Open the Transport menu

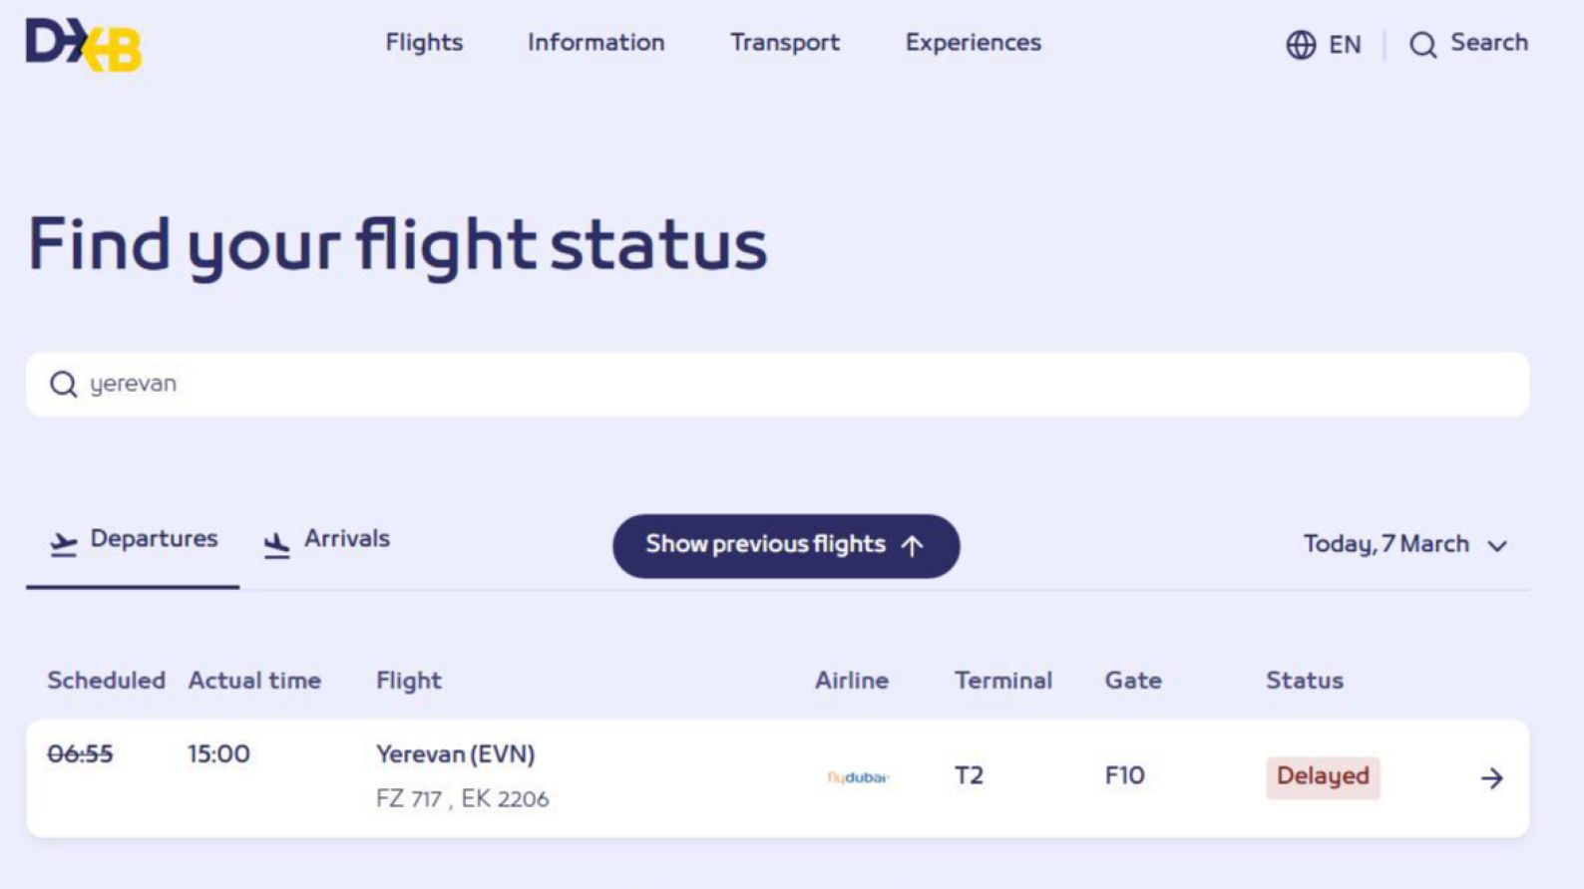[784, 43]
